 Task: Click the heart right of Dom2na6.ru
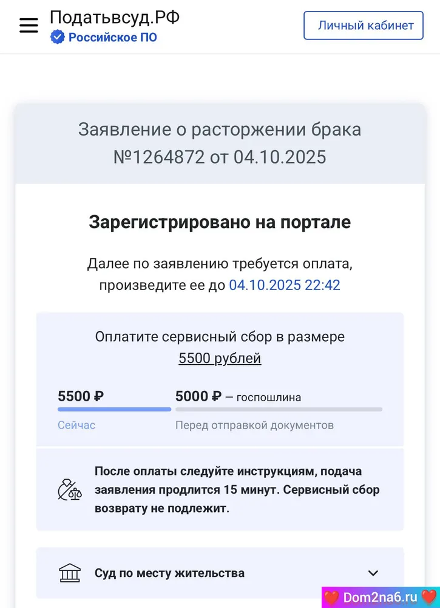428,597
